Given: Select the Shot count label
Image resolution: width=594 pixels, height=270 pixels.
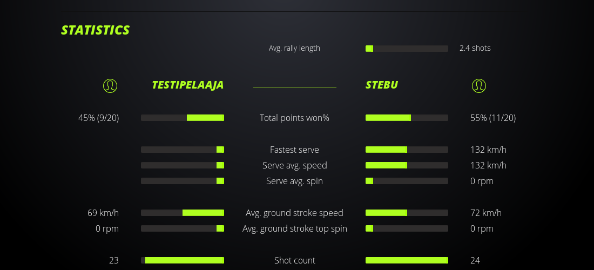Looking at the screenshot, I should (294, 260).
